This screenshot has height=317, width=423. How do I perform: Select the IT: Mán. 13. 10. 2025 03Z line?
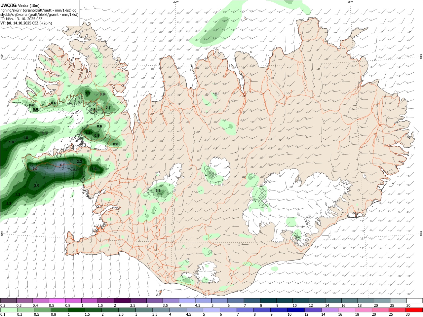21,19
